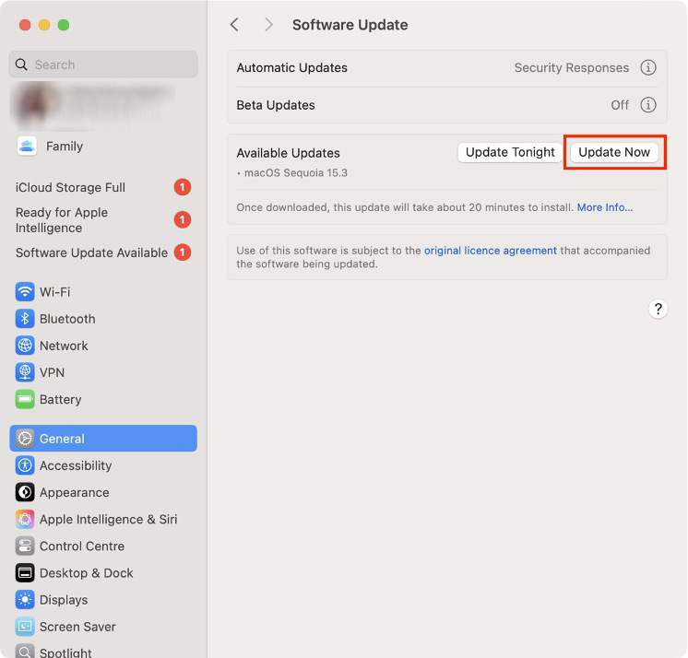The height and width of the screenshot is (658, 688).
Task: Go forward using the right chevron
Action: [268, 25]
